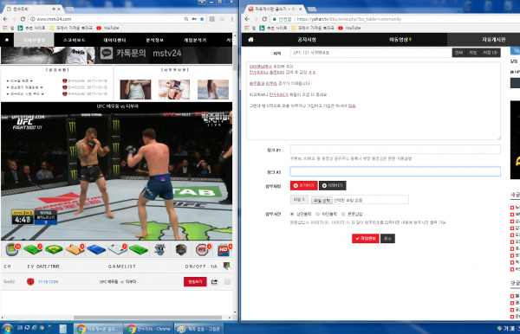This screenshot has width=520, height=334.
Task: Open the 스코어보드 menu on mstv24
Action: [x=75, y=40]
